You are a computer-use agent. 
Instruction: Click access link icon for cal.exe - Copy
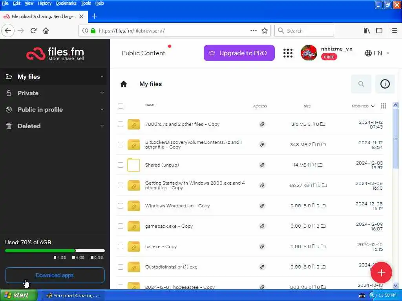[x=262, y=247]
